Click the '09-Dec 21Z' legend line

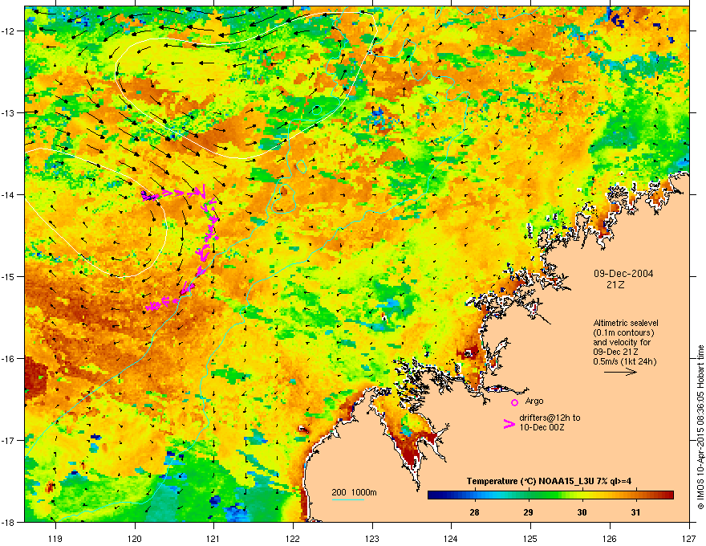(615, 352)
